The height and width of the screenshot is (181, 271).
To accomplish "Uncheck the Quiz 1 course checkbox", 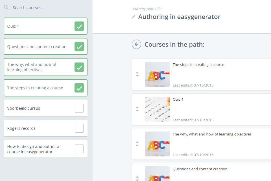I will click(x=79, y=26).
